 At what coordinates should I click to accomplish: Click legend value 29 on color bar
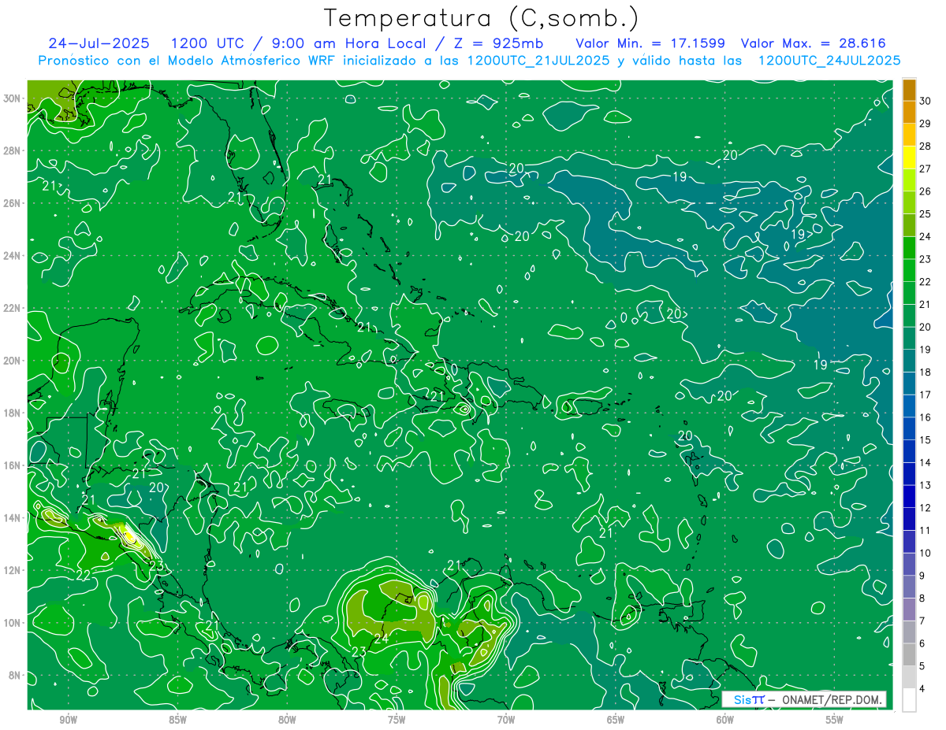(x=925, y=123)
